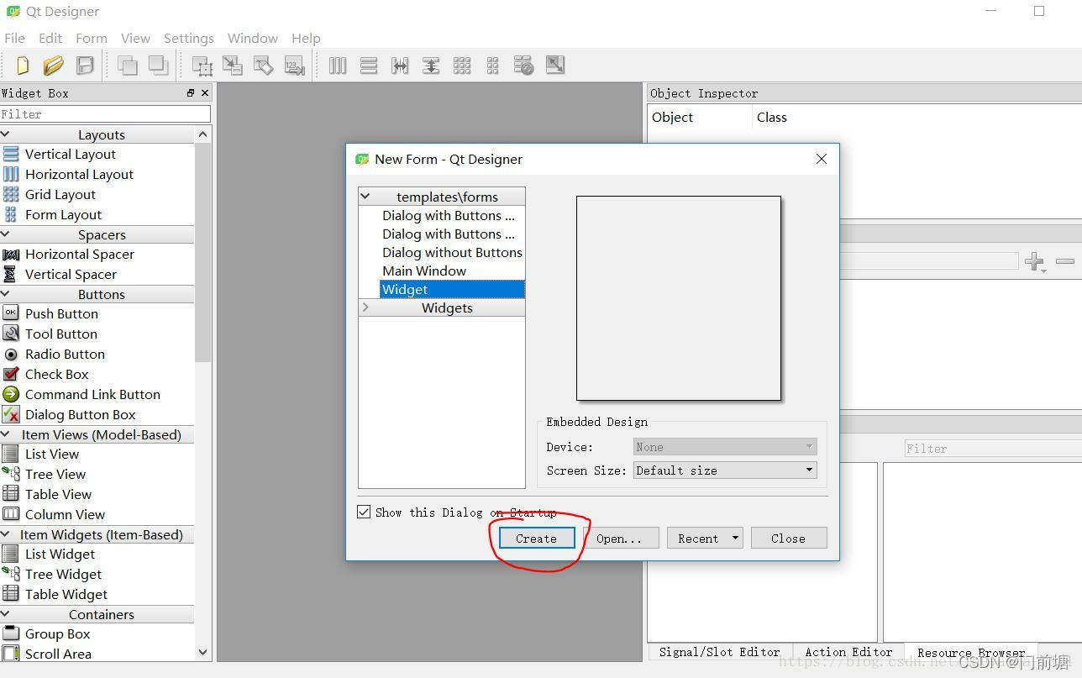
Task: Click the minus icon in the property panel
Action: (1065, 261)
